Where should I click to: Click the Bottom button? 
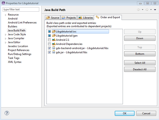[x=140, y=54]
